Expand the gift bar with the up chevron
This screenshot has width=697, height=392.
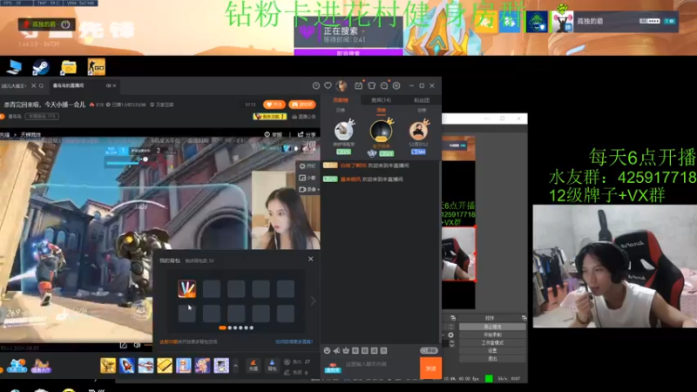click(x=235, y=366)
